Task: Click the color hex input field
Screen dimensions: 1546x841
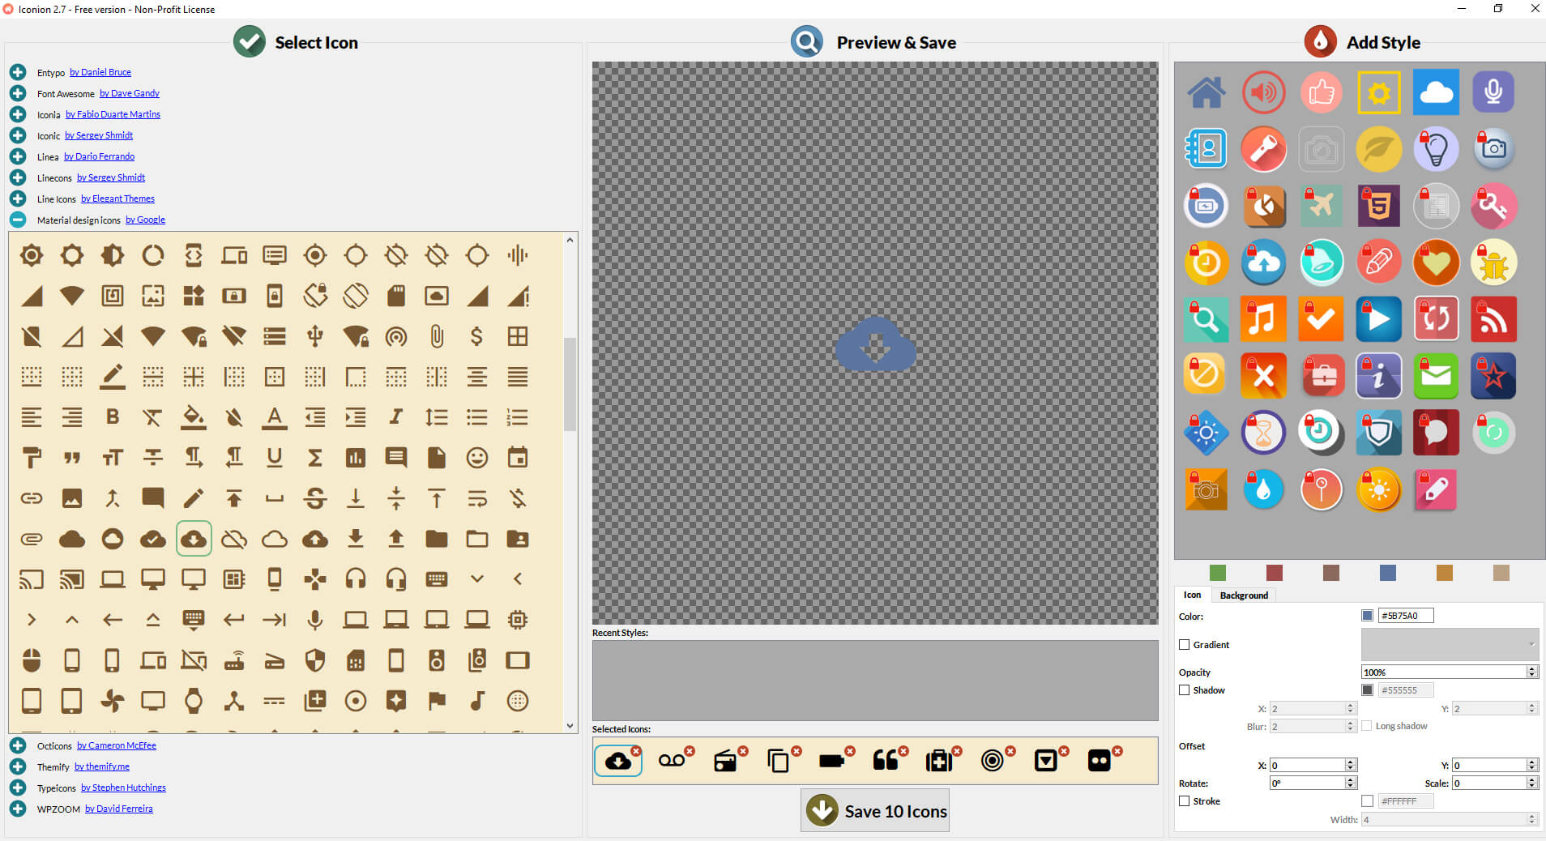Action: pyautogui.click(x=1406, y=616)
